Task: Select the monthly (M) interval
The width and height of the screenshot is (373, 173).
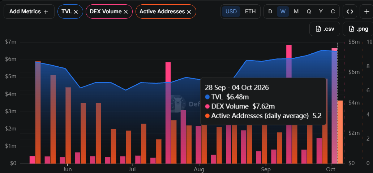Action: pyautogui.click(x=296, y=12)
